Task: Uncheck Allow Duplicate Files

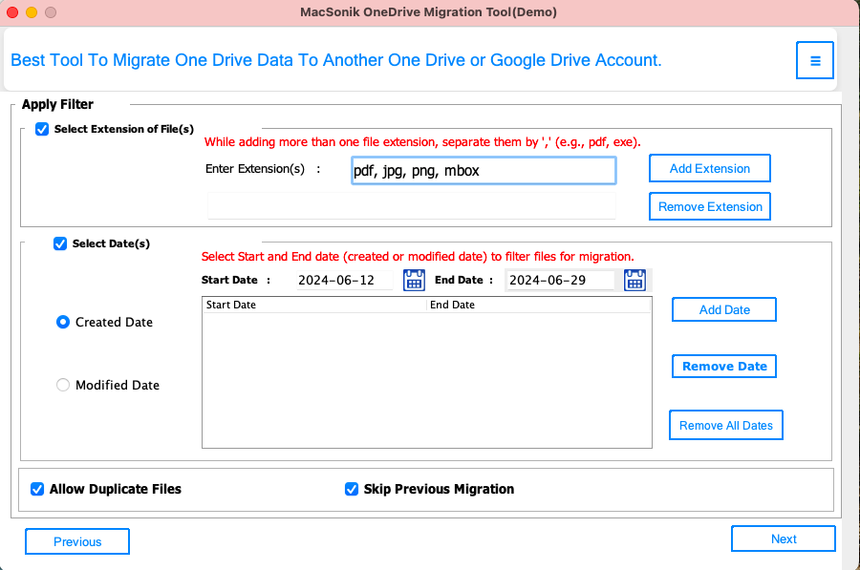Action: [37, 489]
